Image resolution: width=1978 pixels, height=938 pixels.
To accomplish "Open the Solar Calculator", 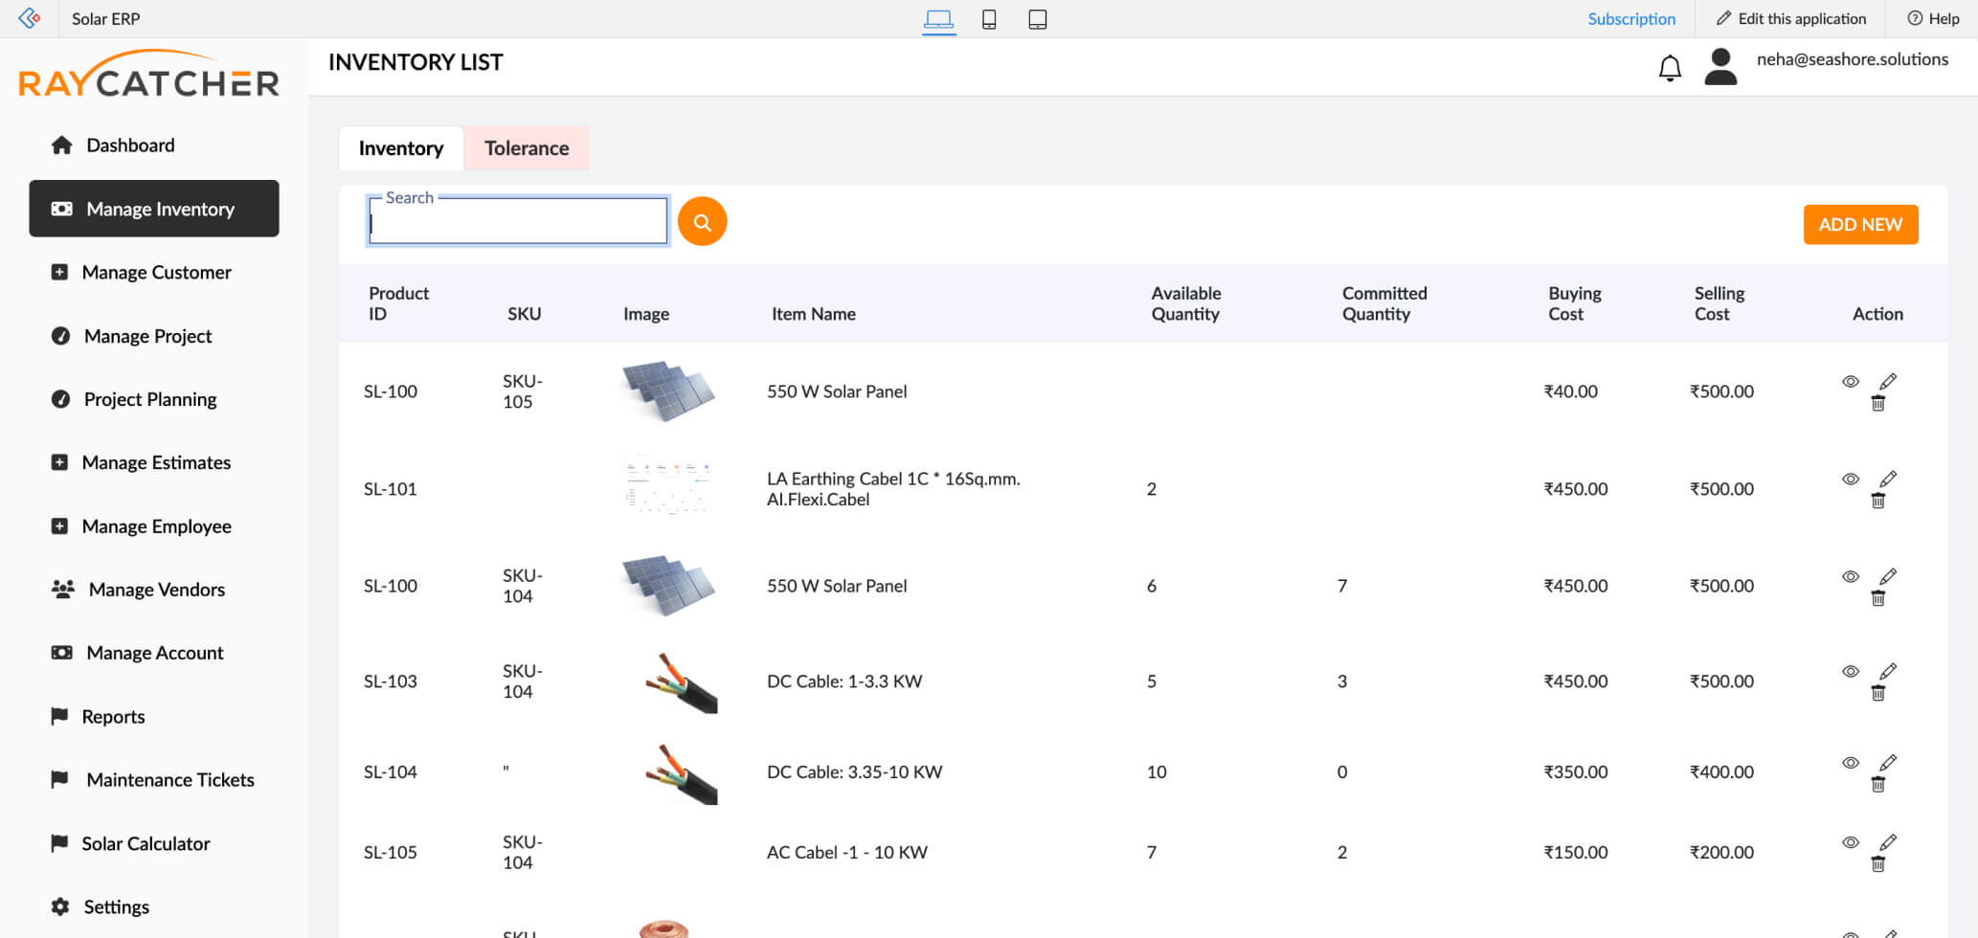I will pyautogui.click(x=145, y=842).
